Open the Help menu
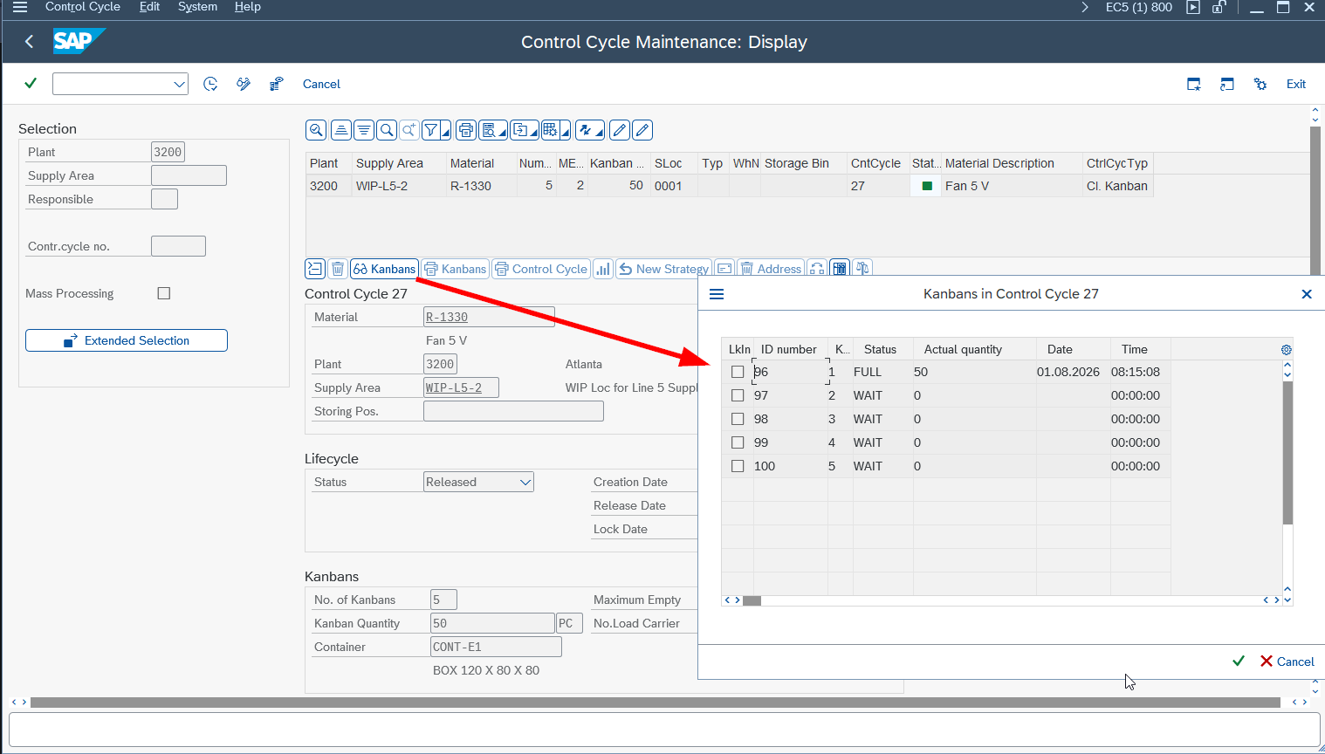The image size is (1325, 754). pyautogui.click(x=248, y=7)
